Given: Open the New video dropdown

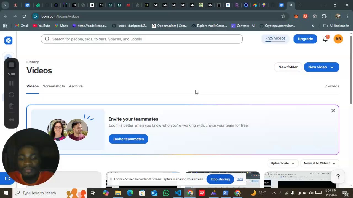Looking at the screenshot, I should tap(322, 67).
